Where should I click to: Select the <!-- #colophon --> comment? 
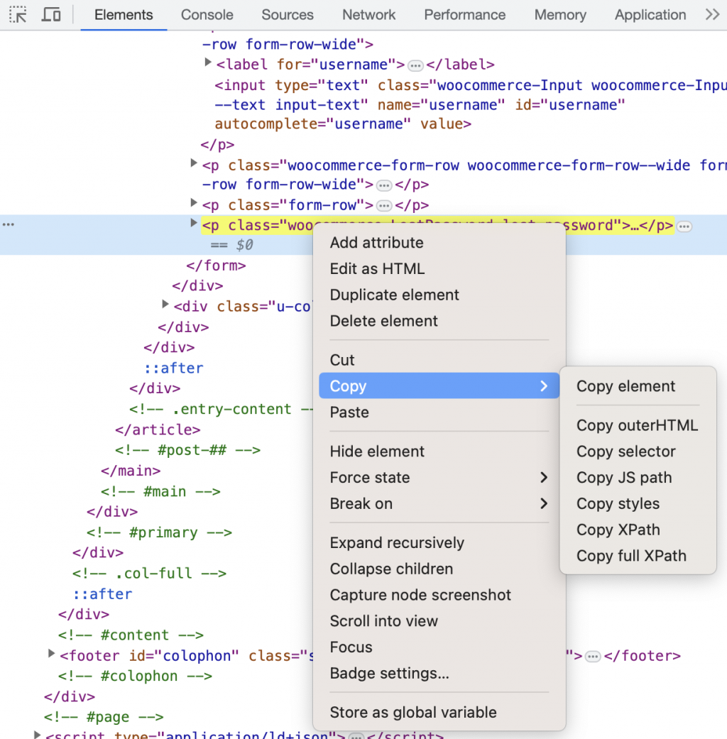tap(136, 677)
